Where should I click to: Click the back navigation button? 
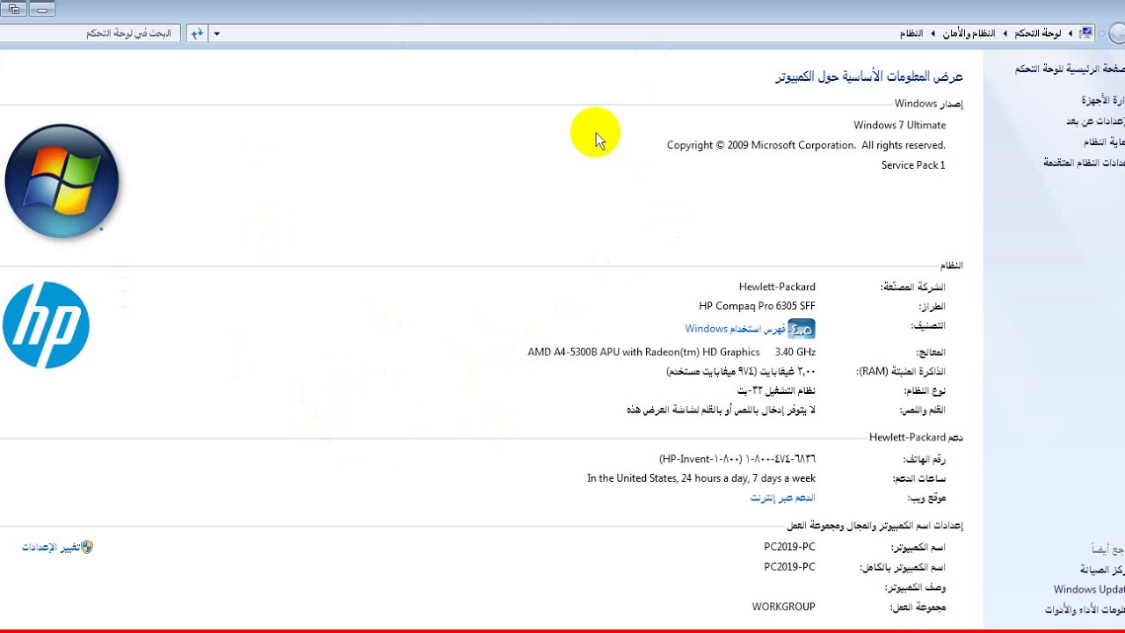click(1117, 33)
